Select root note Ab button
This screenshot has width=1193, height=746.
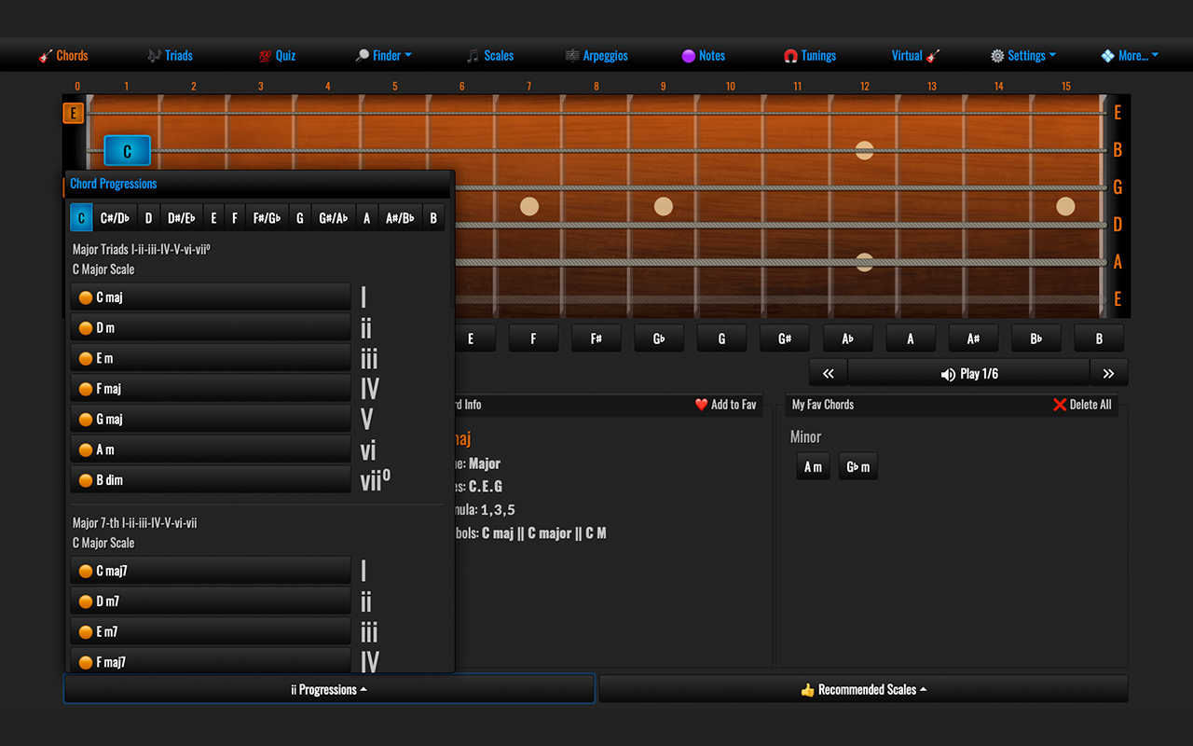[x=848, y=338]
